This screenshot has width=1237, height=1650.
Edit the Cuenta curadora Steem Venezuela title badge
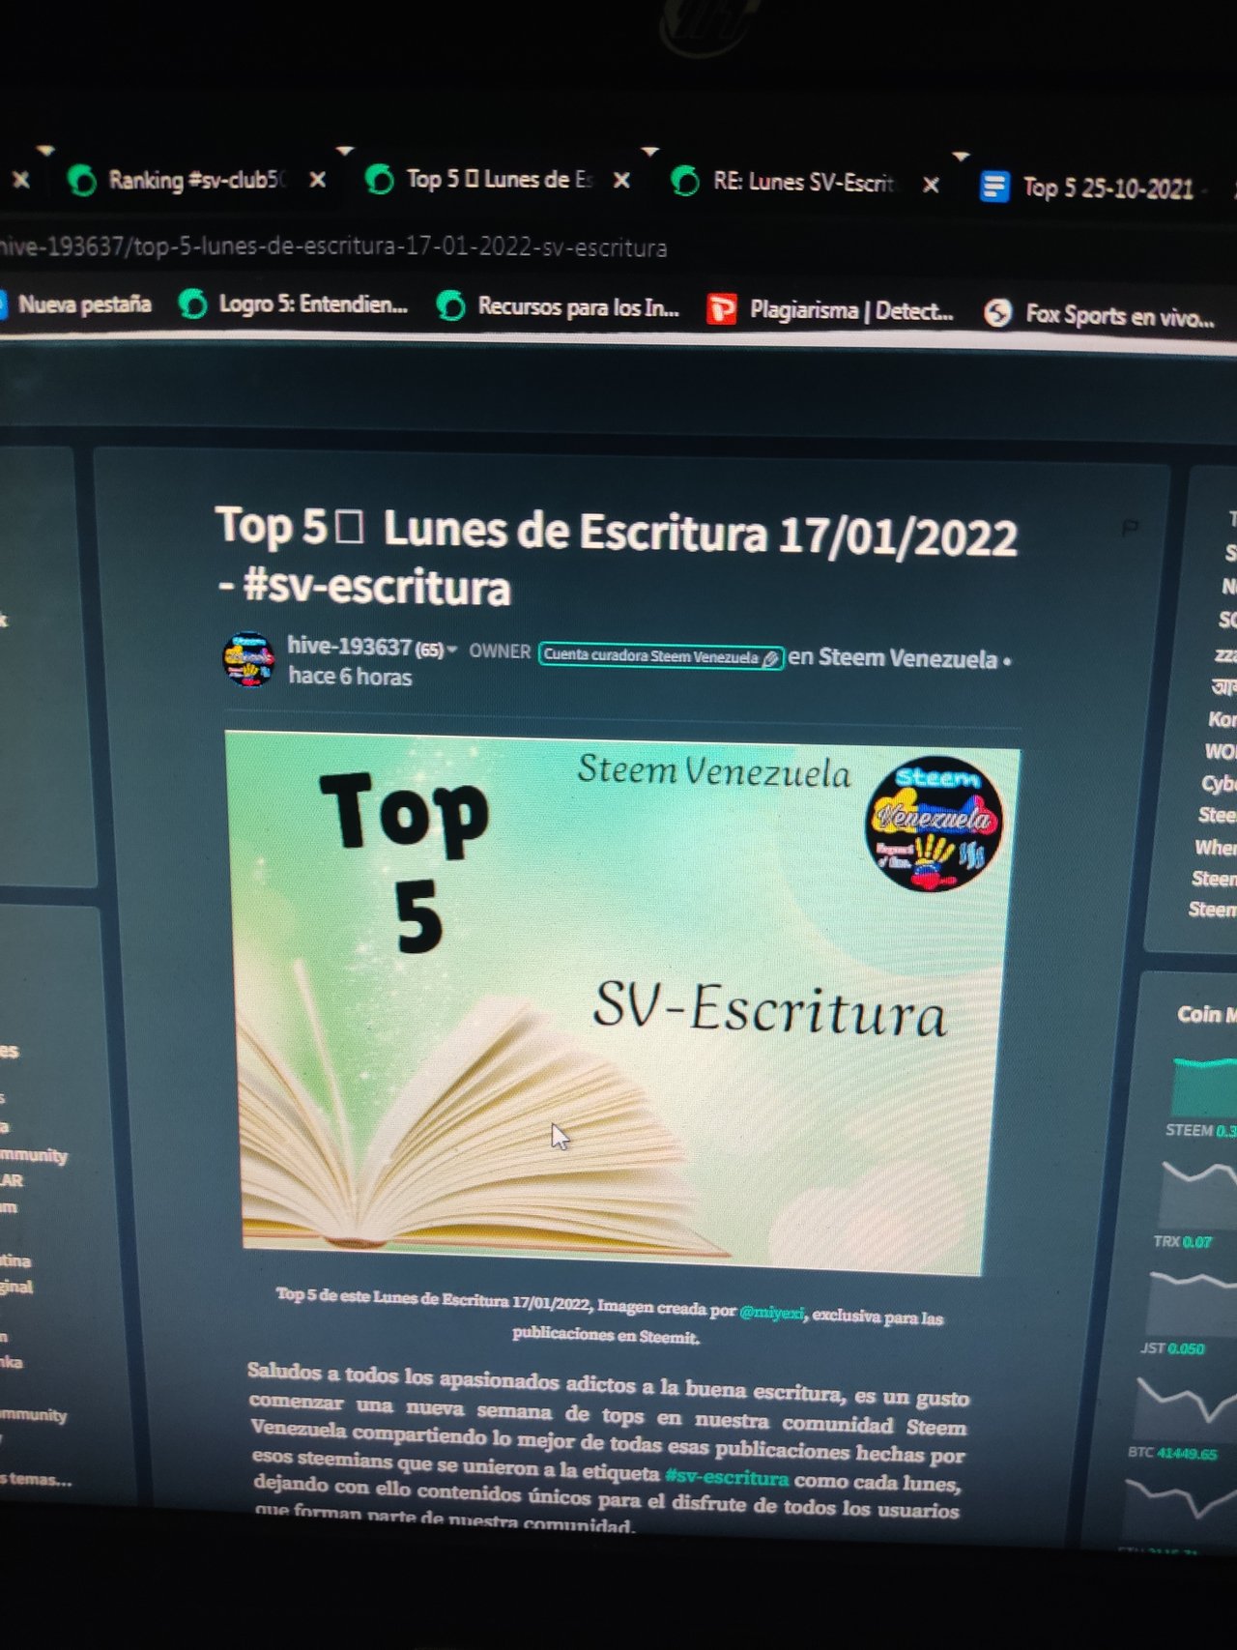click(x=661, y=656)
